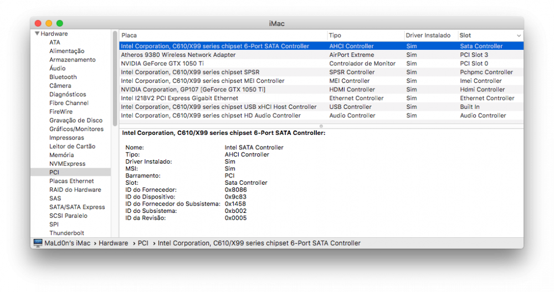Viewport: 554px width, 292px height.
Task: Click the split-pane divider handle dot
Action: tap(321, 126)
